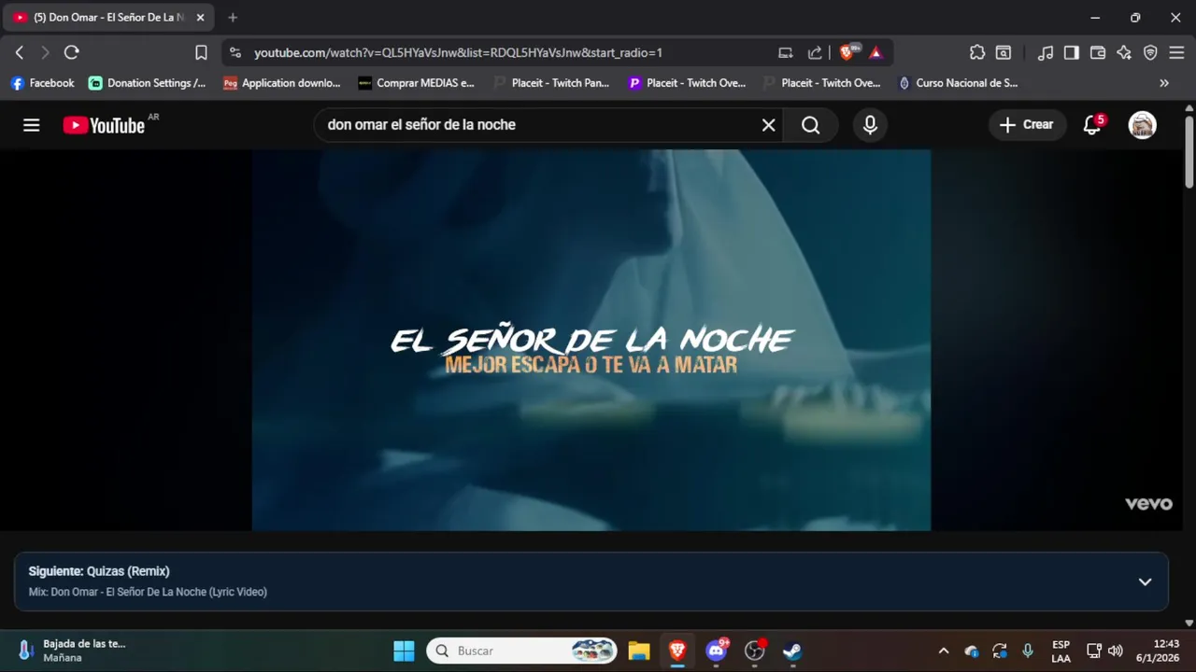Reload the page with the refresh icon
The height and width of the screenshot is (672, 1196).
pos(72,52)
